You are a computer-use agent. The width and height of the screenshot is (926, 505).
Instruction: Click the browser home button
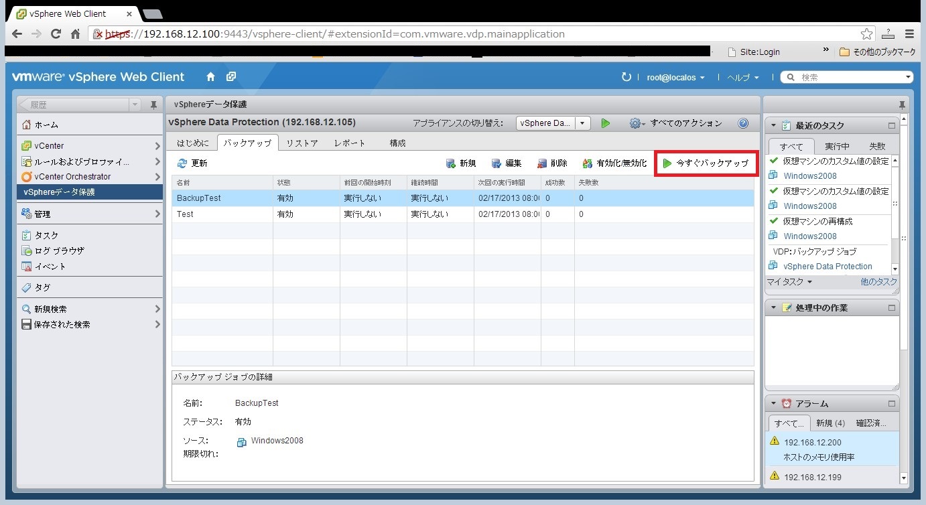pyautogui.click(x=75, y=33)
